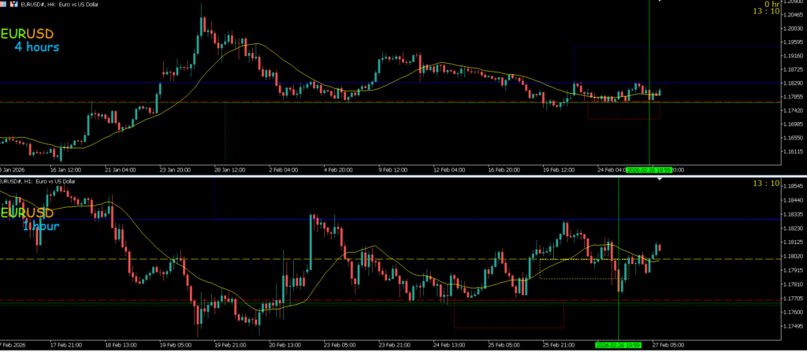Click the green date label on the H1 time axis
807x352 pixels.
pos(618,345)
